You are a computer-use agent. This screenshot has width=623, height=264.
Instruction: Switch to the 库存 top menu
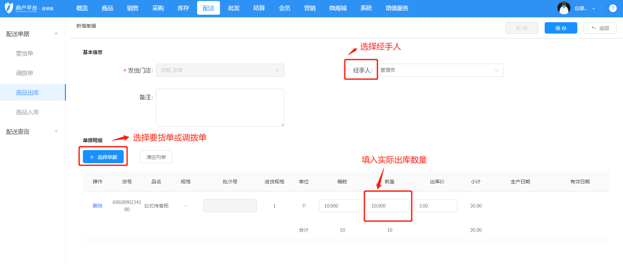(x=183, y=8)
